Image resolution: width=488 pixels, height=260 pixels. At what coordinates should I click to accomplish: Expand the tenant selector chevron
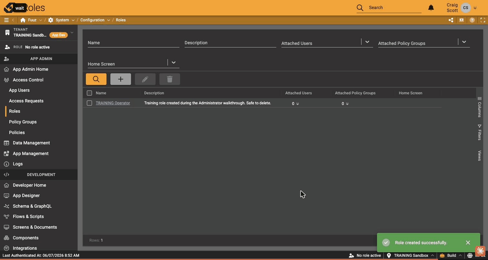point(72,32)
